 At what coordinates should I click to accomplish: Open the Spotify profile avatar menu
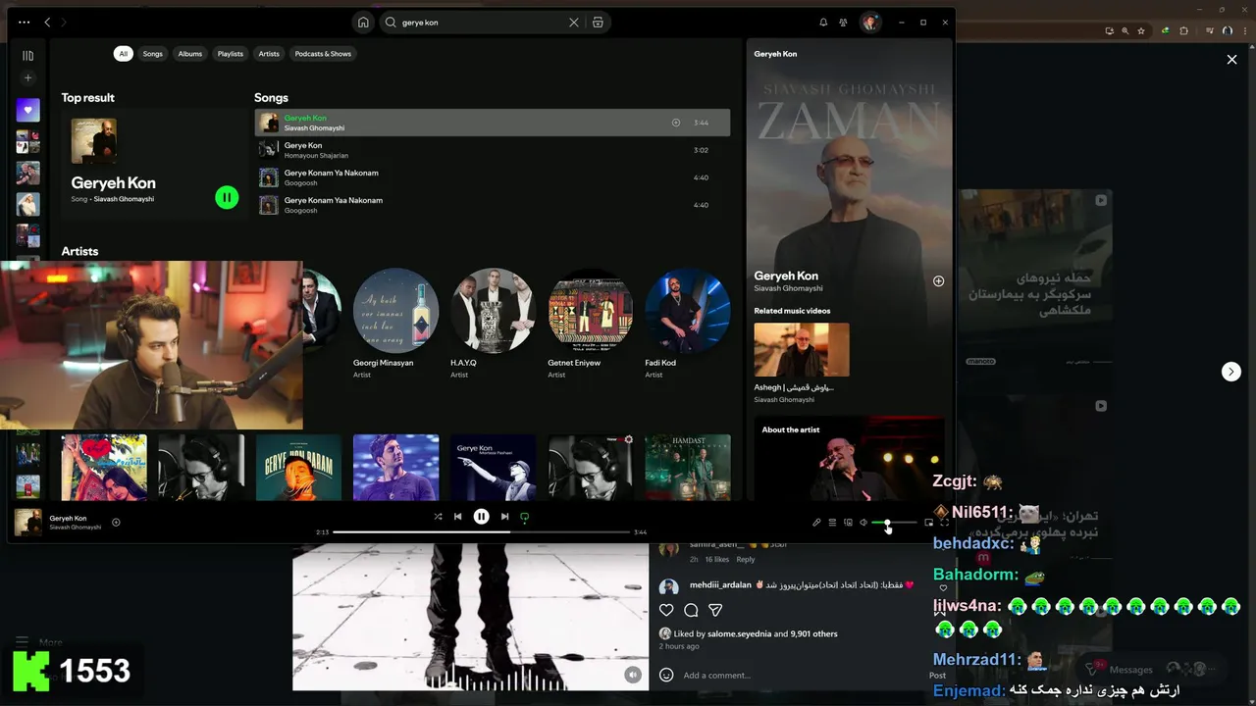(x=869, y=22)
